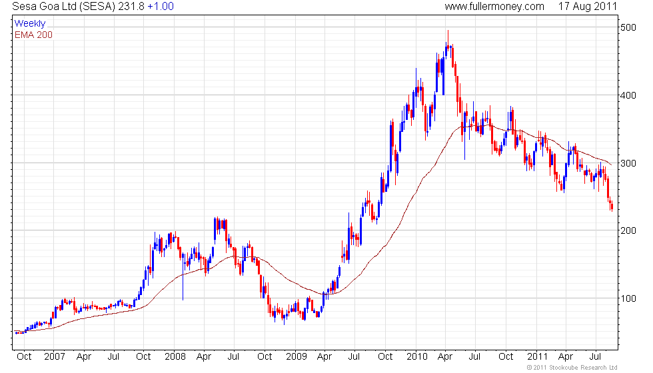Click the 2009 year label on time axis
The image size is (653, 373).
point(296,357)
